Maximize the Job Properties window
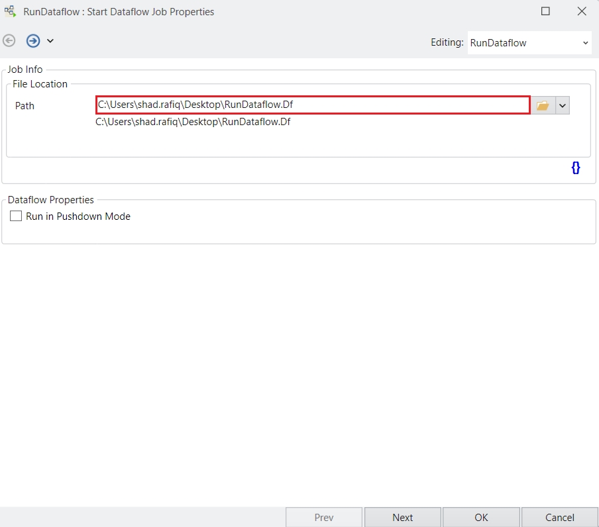The width and height of the screenshot is (599, 527). pos(545,11)
